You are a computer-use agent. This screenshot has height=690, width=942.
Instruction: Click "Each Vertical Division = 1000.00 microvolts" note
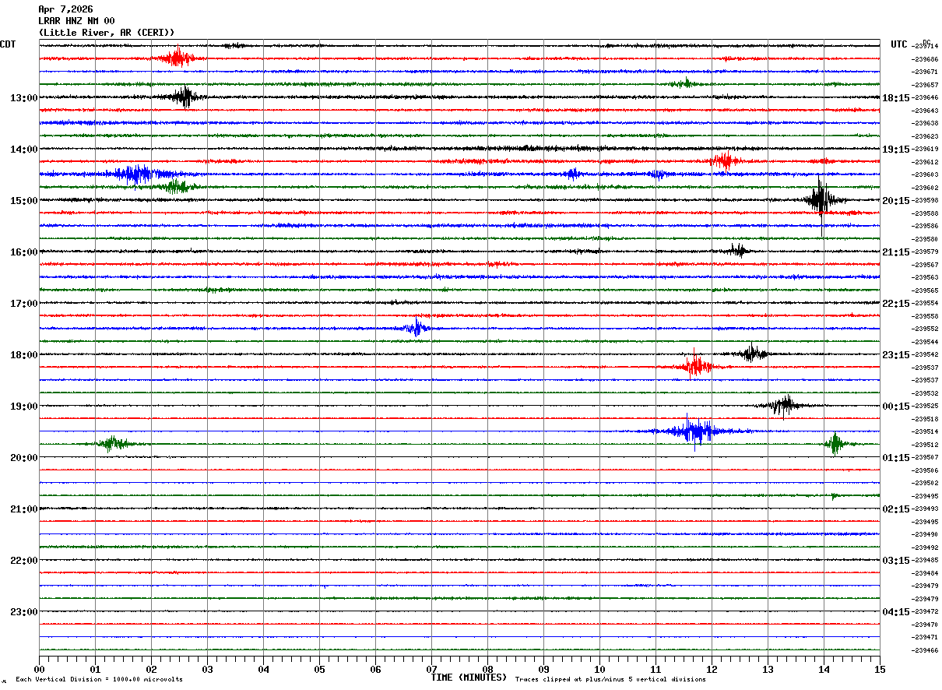point(100,679)
